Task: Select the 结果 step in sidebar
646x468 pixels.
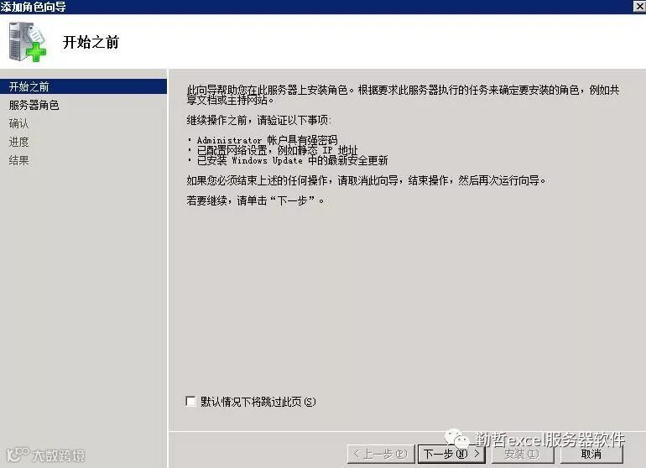Action: tap(19, 160)
